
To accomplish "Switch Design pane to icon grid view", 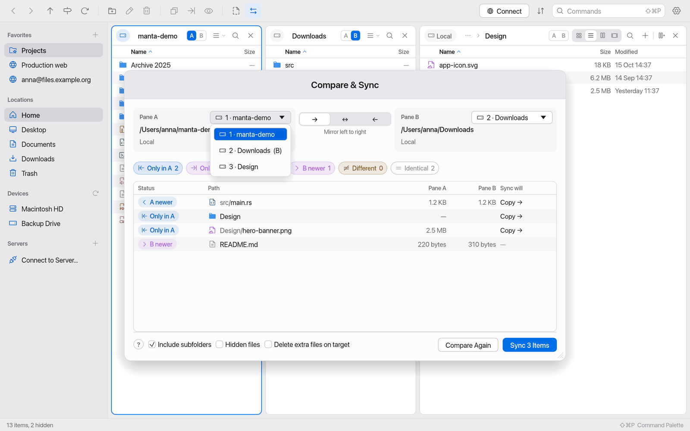I will tap(579, 36).
